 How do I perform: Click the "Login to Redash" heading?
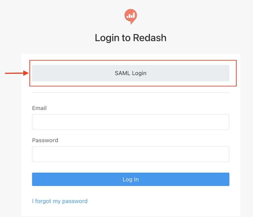[131, 38]
